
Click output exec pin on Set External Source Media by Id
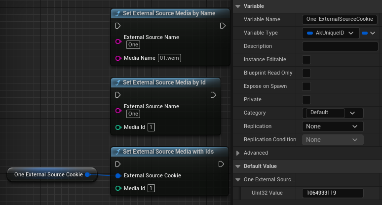[x=213, y=95]
